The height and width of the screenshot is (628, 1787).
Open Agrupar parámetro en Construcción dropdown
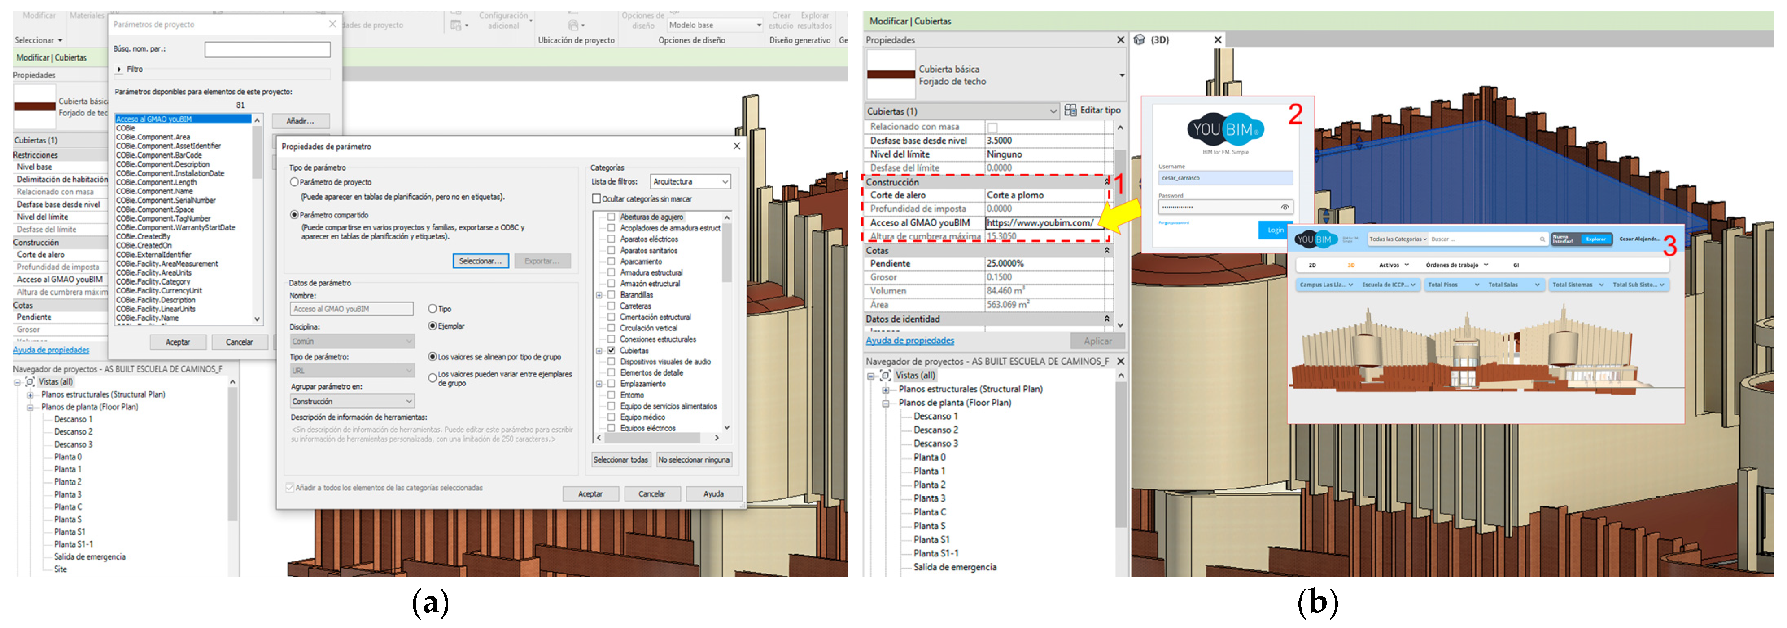click(352, 401)
